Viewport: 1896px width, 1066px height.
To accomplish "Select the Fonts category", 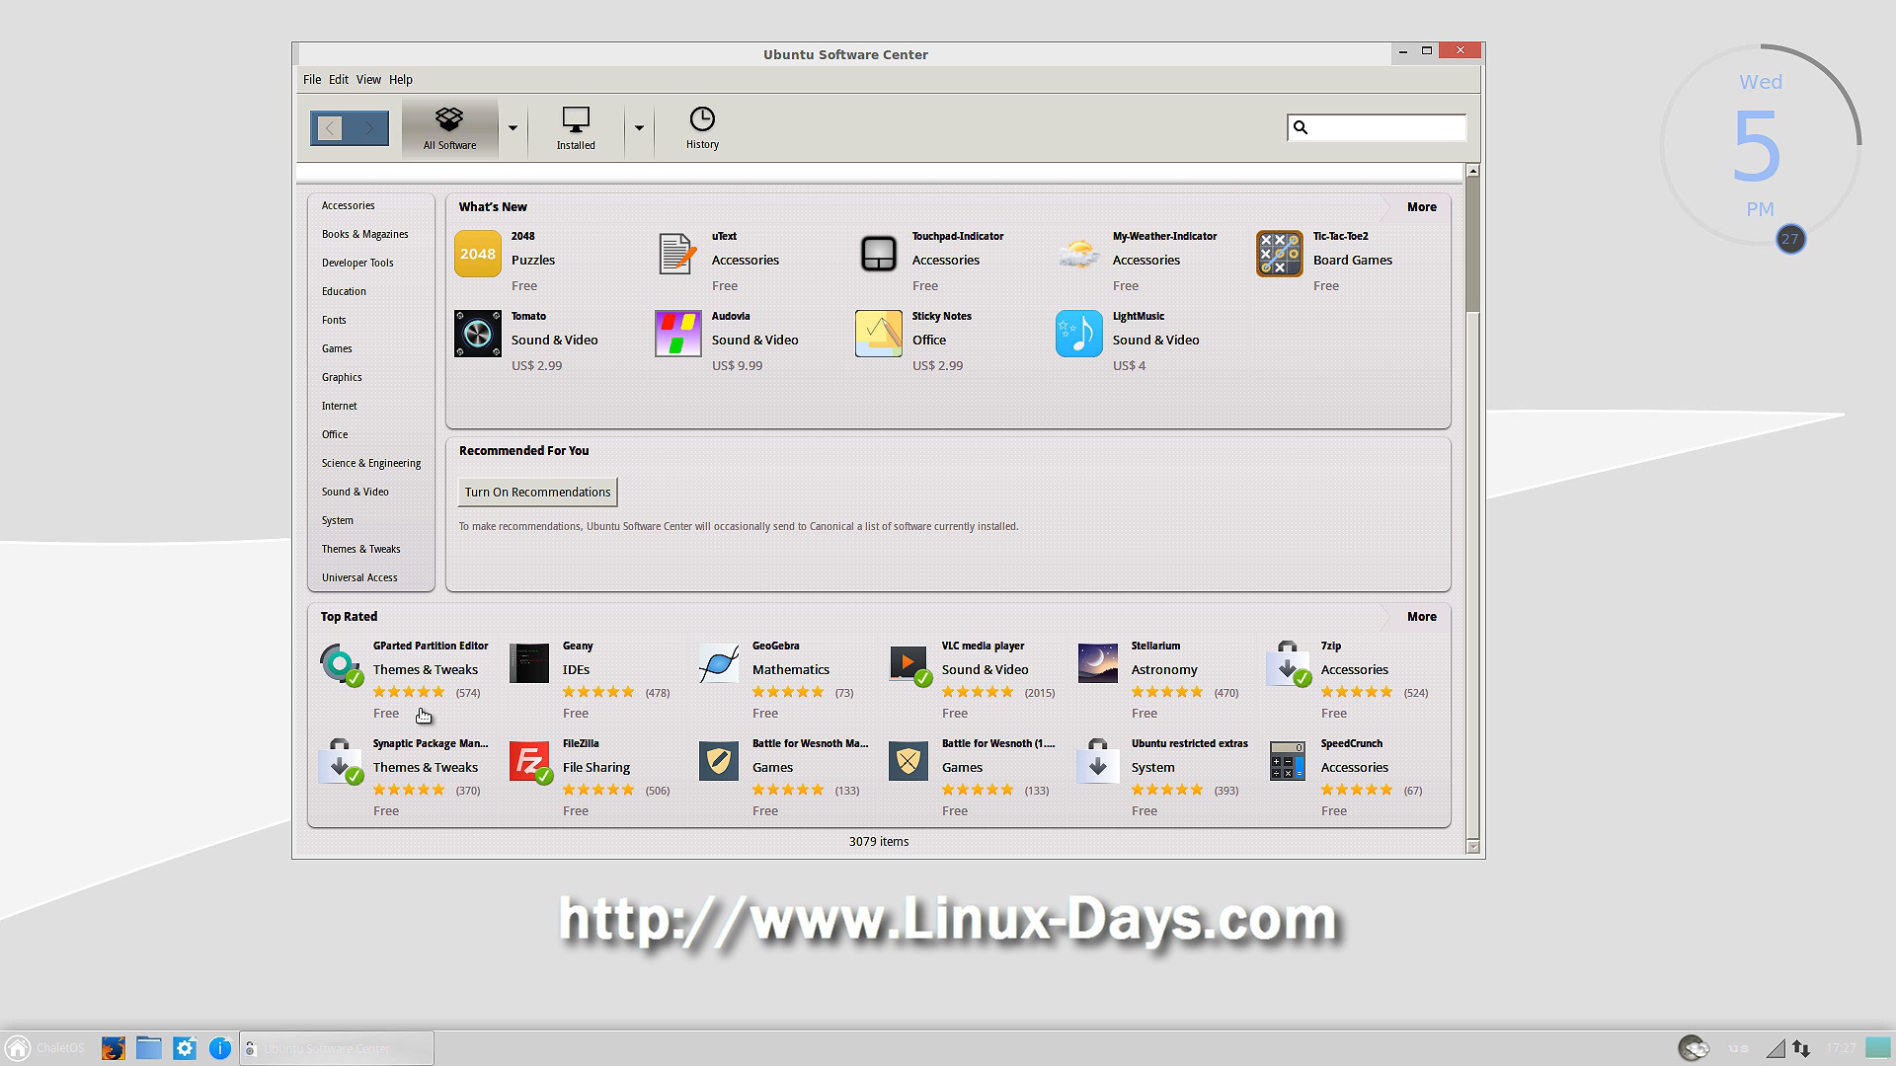I will tap(334, 320).
